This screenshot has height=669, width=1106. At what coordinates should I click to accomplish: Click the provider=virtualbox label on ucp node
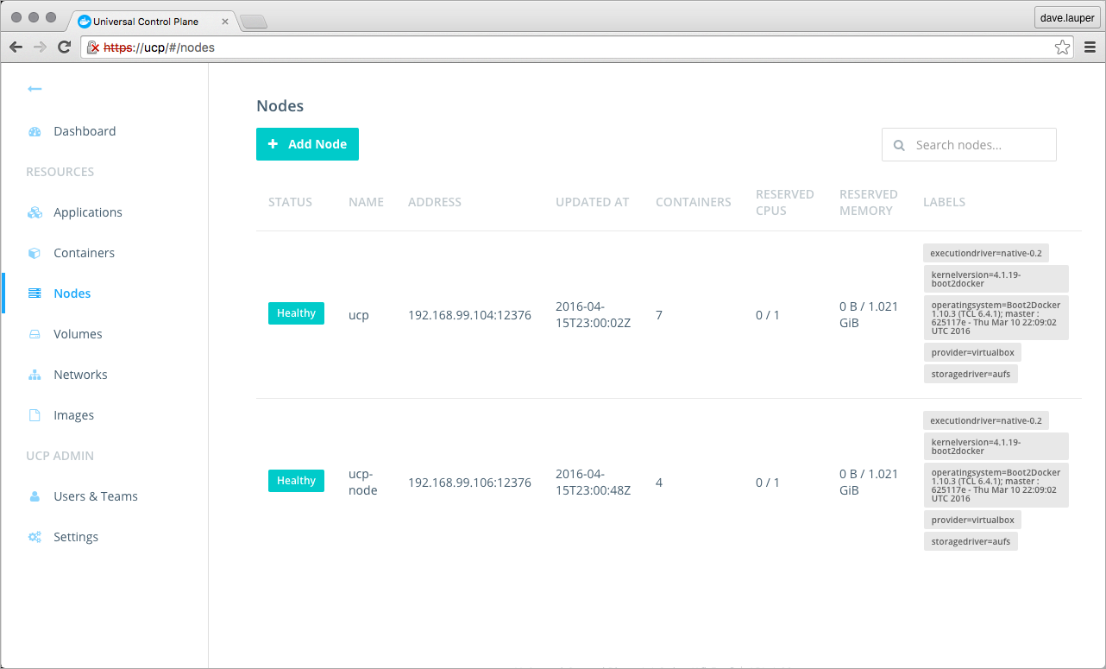pyautogui.click(x=972, y=352)
